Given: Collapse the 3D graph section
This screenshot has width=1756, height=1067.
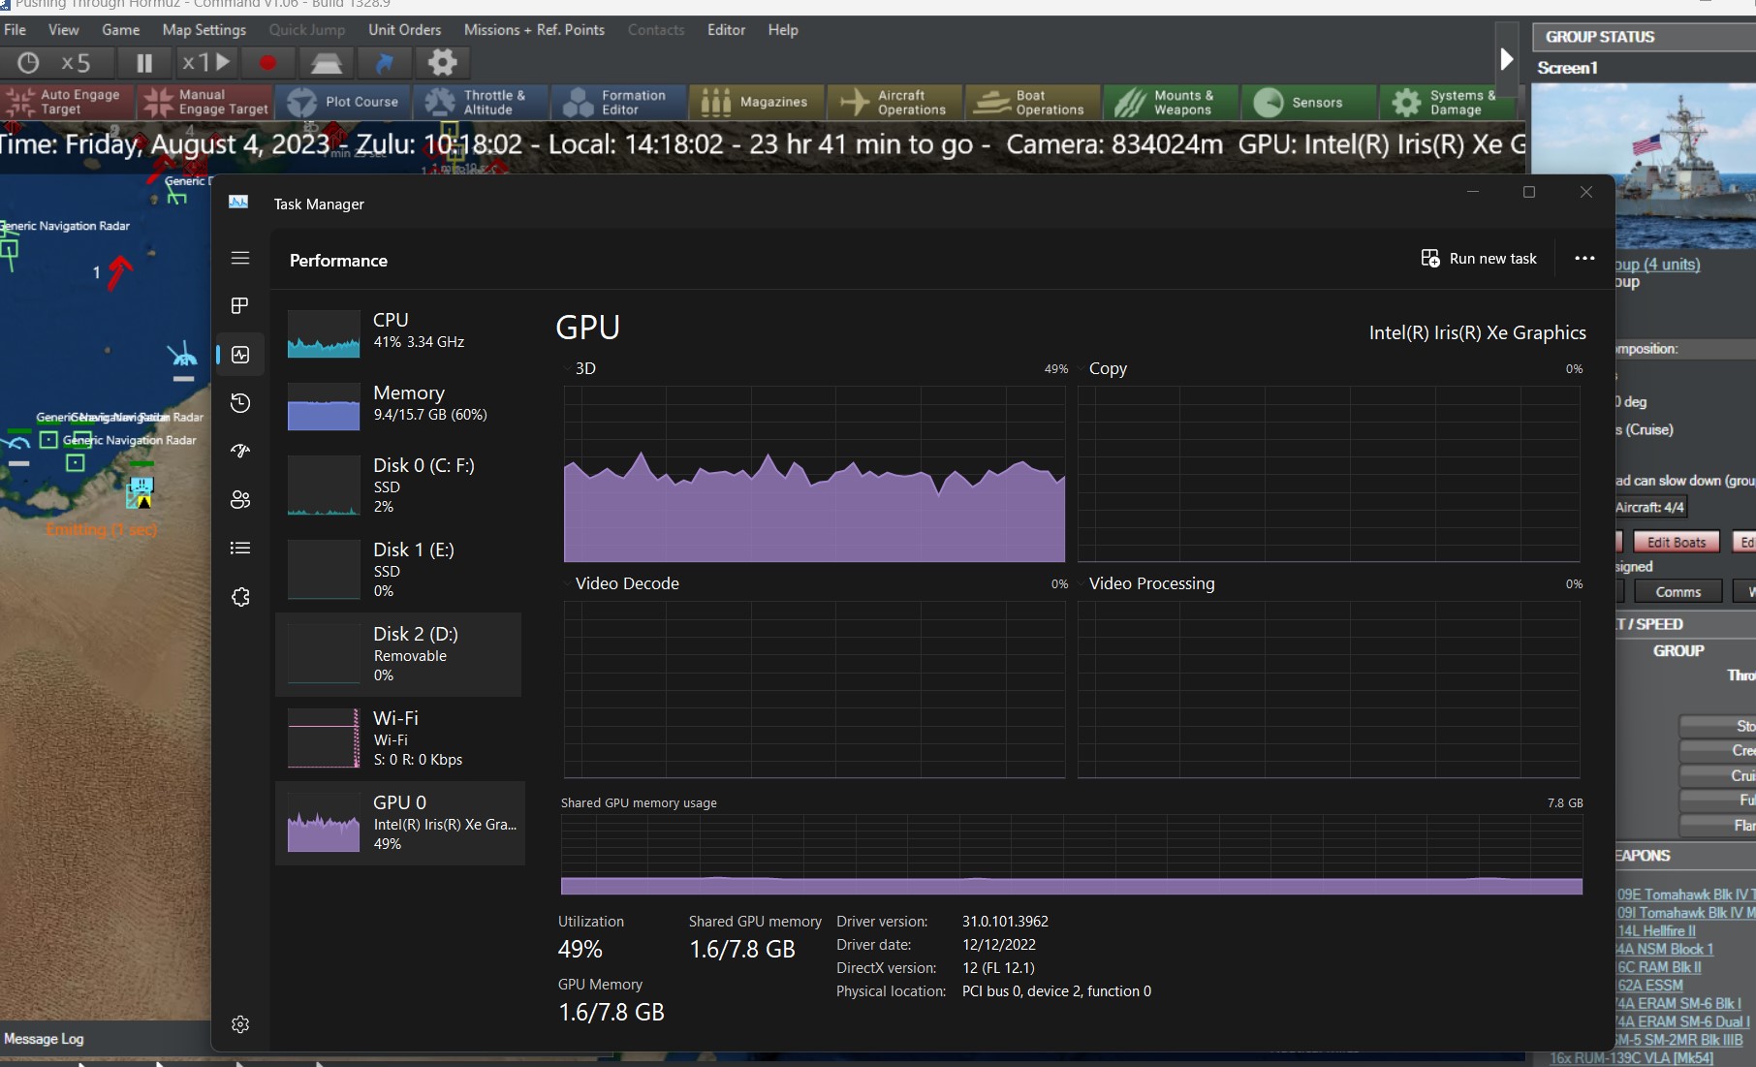Looking at the screenshot, I should (567, 368).
